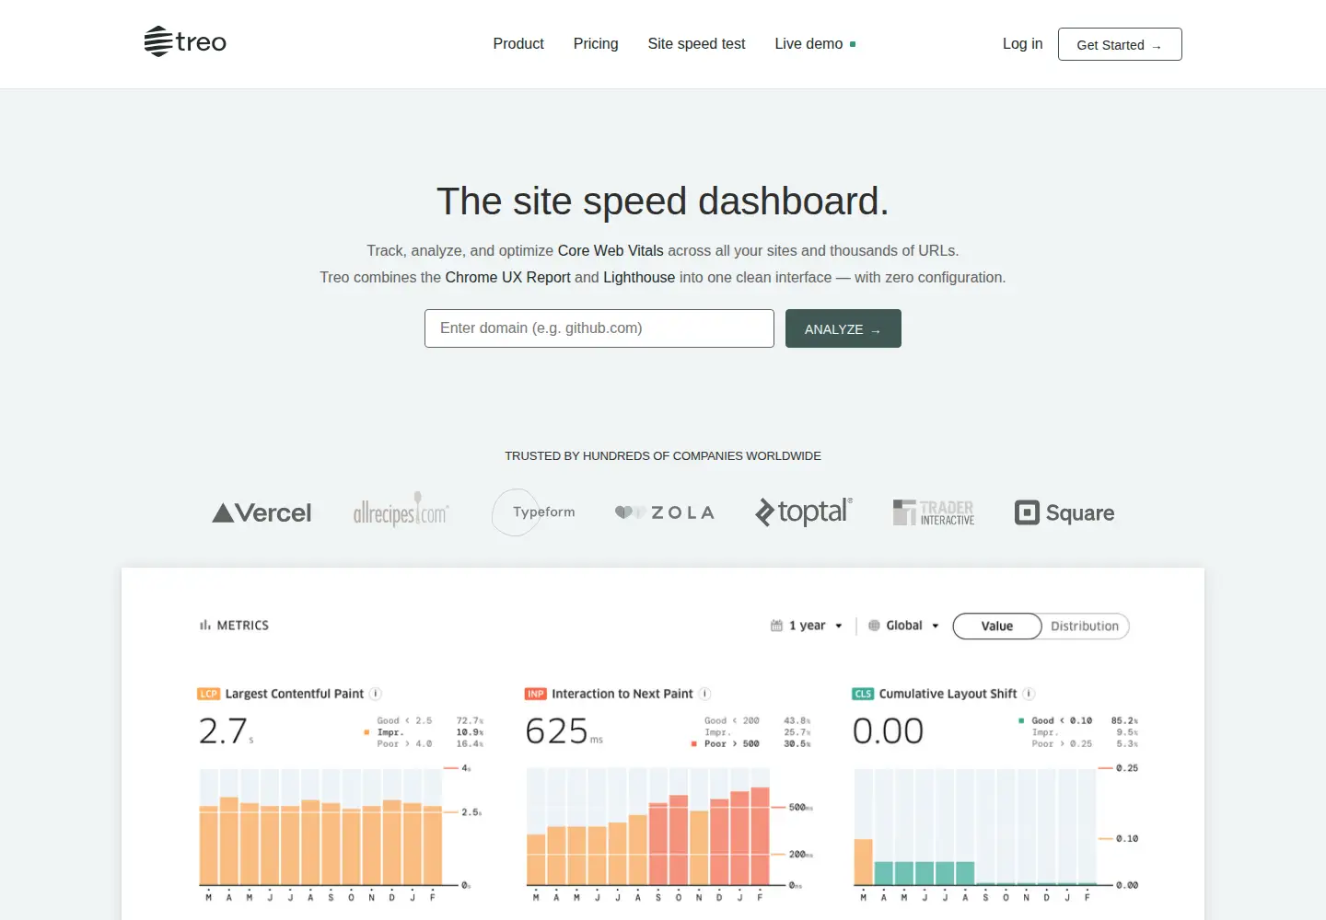Click the Toptal logo
The height and width of the screenshot is (920, 1326).
(x=804, y=512)
